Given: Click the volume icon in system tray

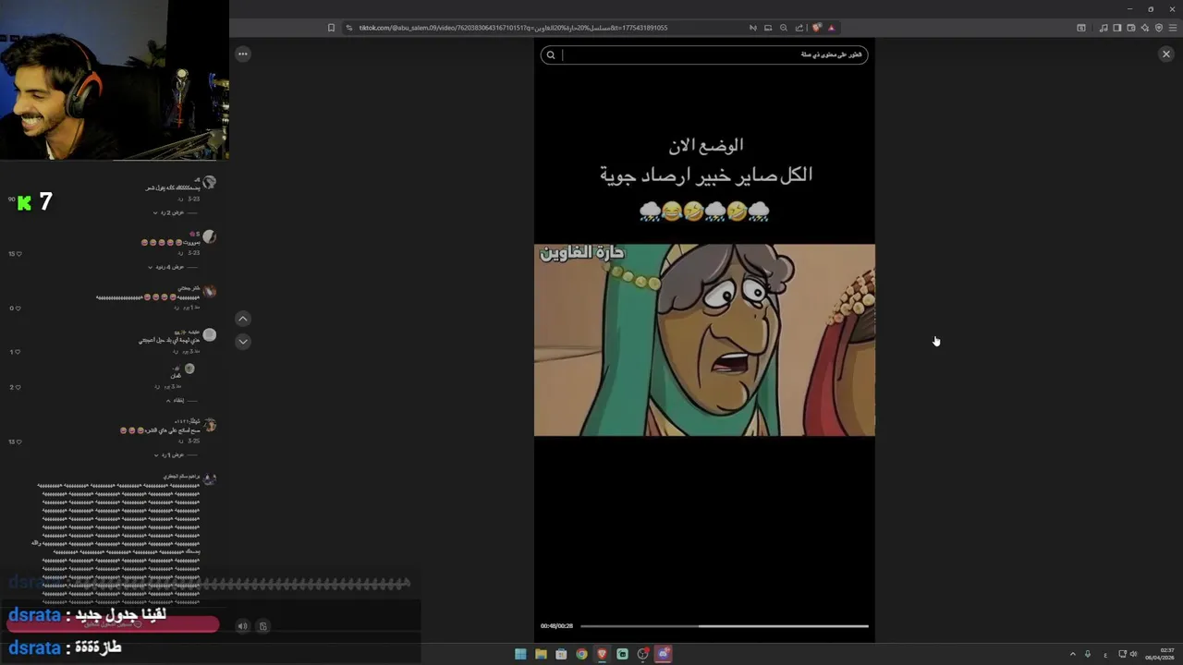Looking at the screenshot, I should click(1133, 654).
